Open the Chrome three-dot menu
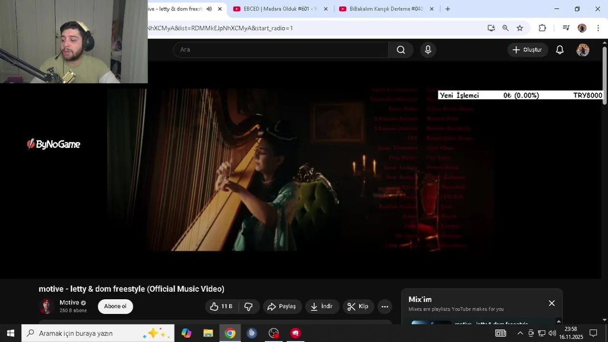This screenshot has width=608, height=342. [598, 28]
